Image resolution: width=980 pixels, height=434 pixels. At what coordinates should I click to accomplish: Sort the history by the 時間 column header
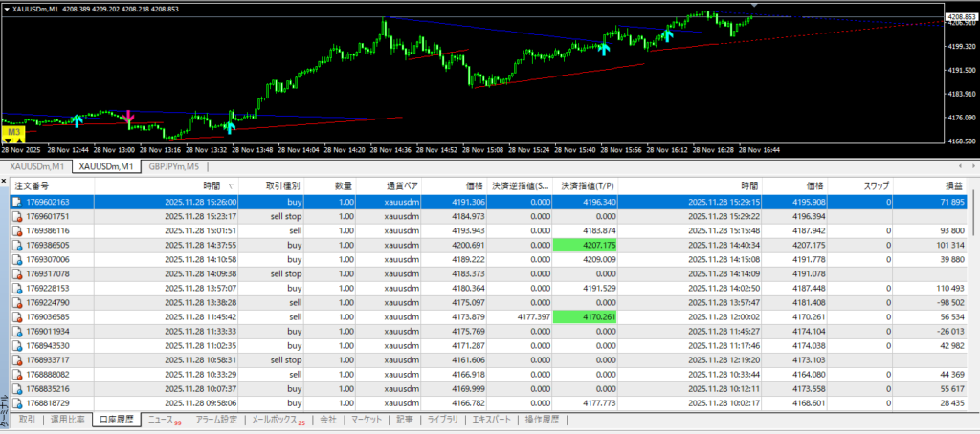click(211, 186)
